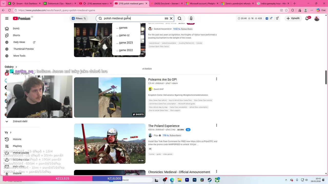Open 'Polearms So OP!' more options menu

pos(217,79)
